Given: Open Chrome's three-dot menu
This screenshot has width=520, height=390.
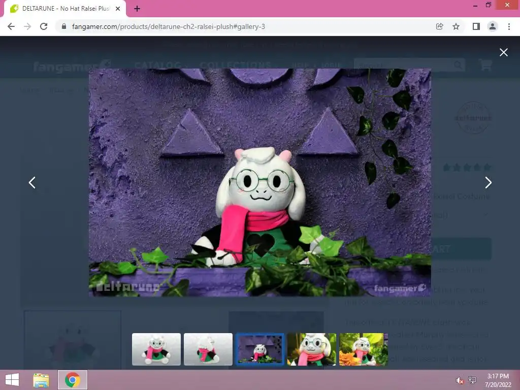Looking at the screenshot, I should point(509,26).
